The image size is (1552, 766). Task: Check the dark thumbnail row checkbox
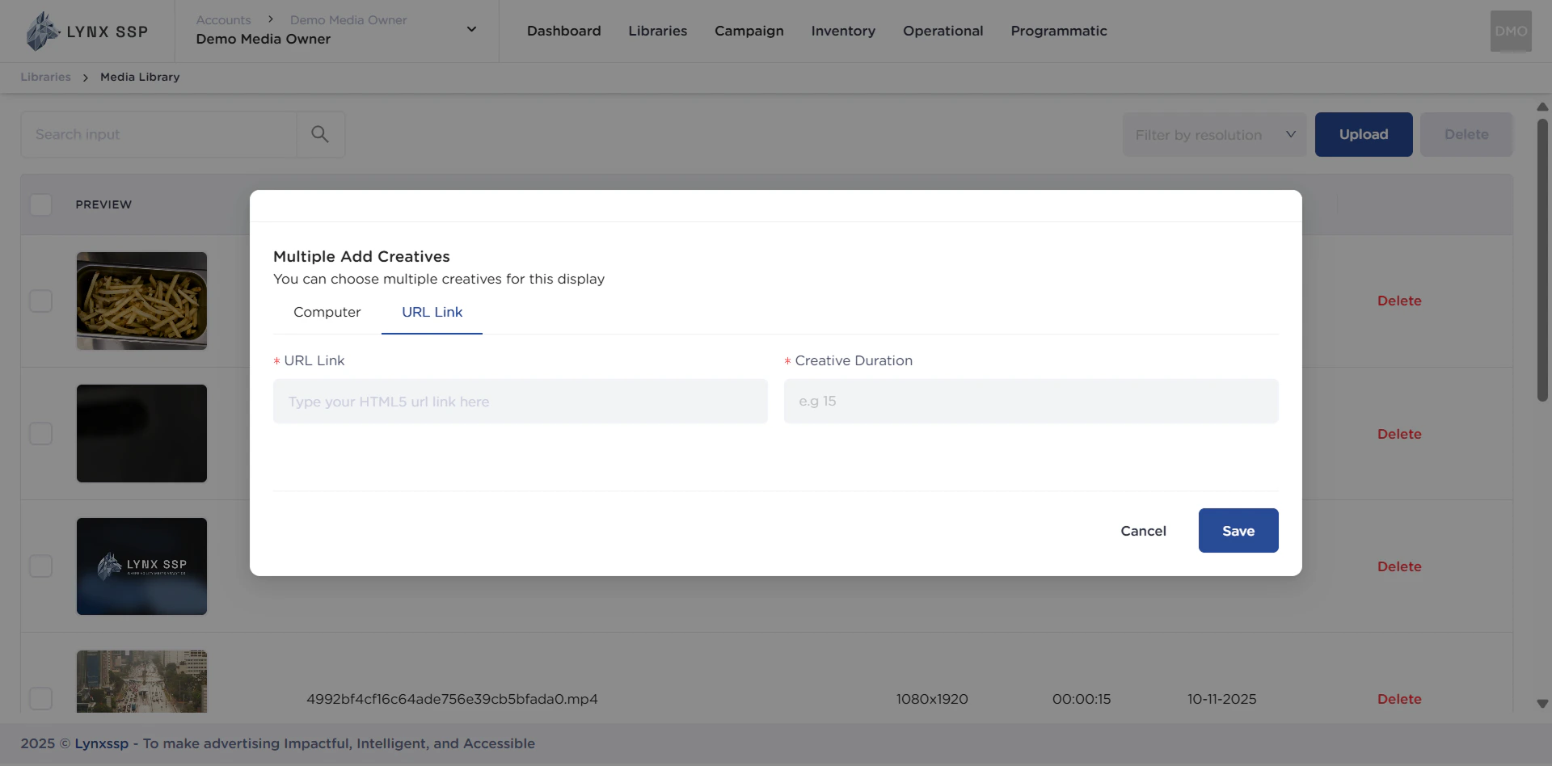40,434
